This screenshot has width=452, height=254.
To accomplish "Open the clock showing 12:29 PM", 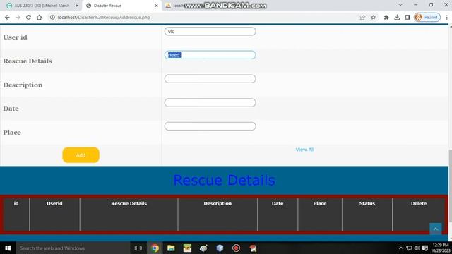I will tap(440, 248).
